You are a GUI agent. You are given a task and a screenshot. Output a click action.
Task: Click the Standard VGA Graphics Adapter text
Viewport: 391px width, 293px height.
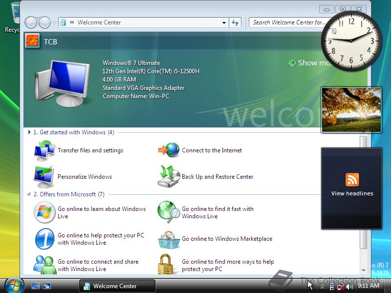coord(143,88)
